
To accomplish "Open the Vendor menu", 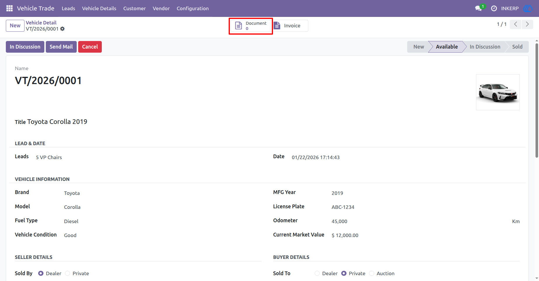I will (161, 8).
